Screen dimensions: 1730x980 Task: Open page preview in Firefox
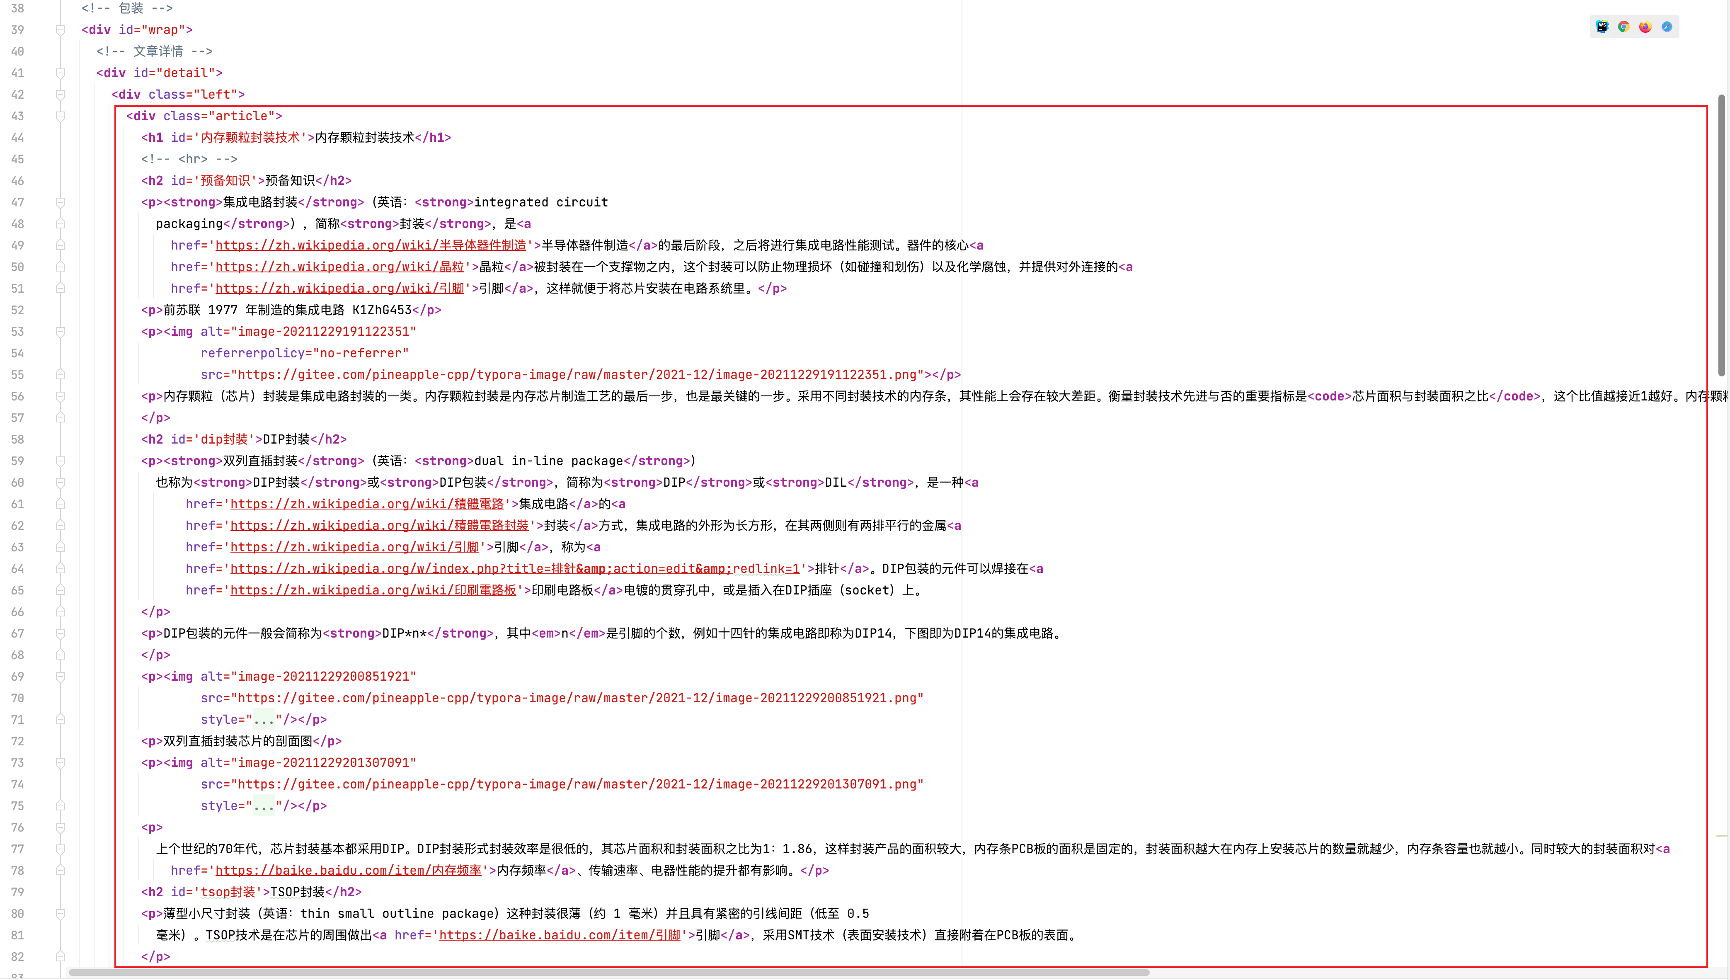pos(1645,27)
